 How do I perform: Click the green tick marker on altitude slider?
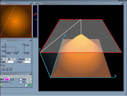click(x=36, y=20)
